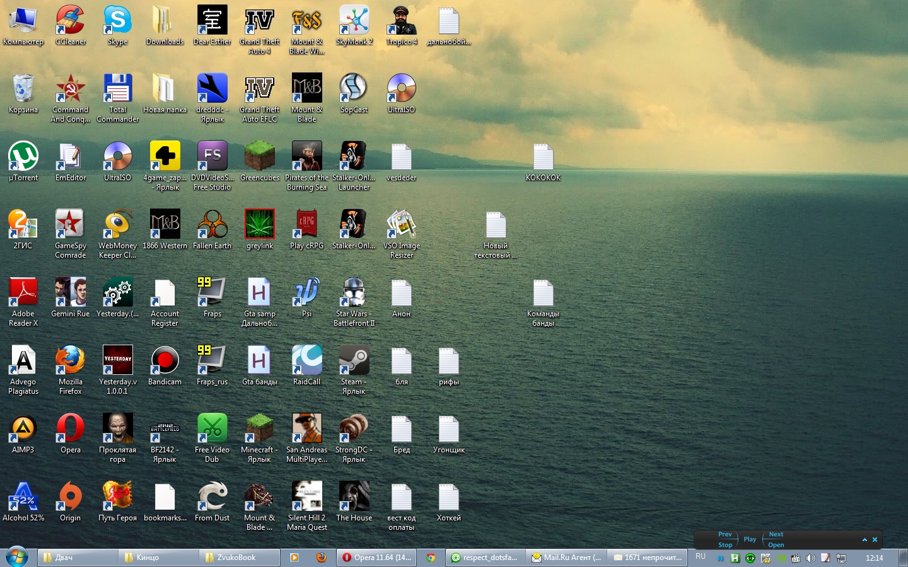Select the From Dust game icon

[212, 496]
